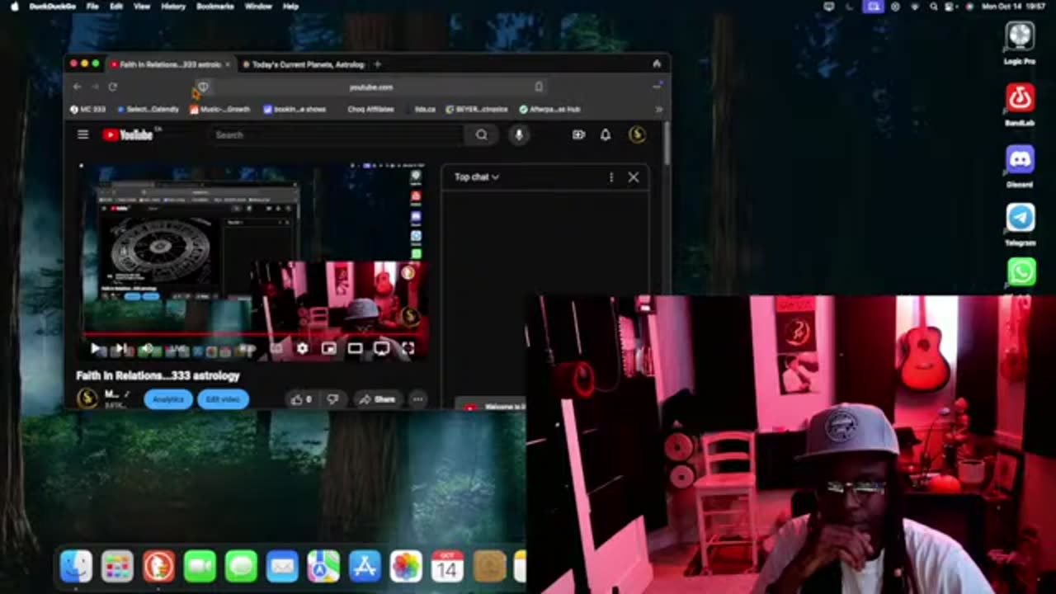Open the YouTube Create video icon

coord(578,134)
